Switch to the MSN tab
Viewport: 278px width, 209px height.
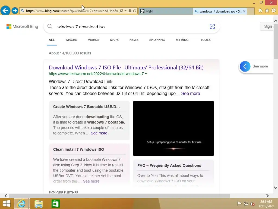[x=166, y=11]
